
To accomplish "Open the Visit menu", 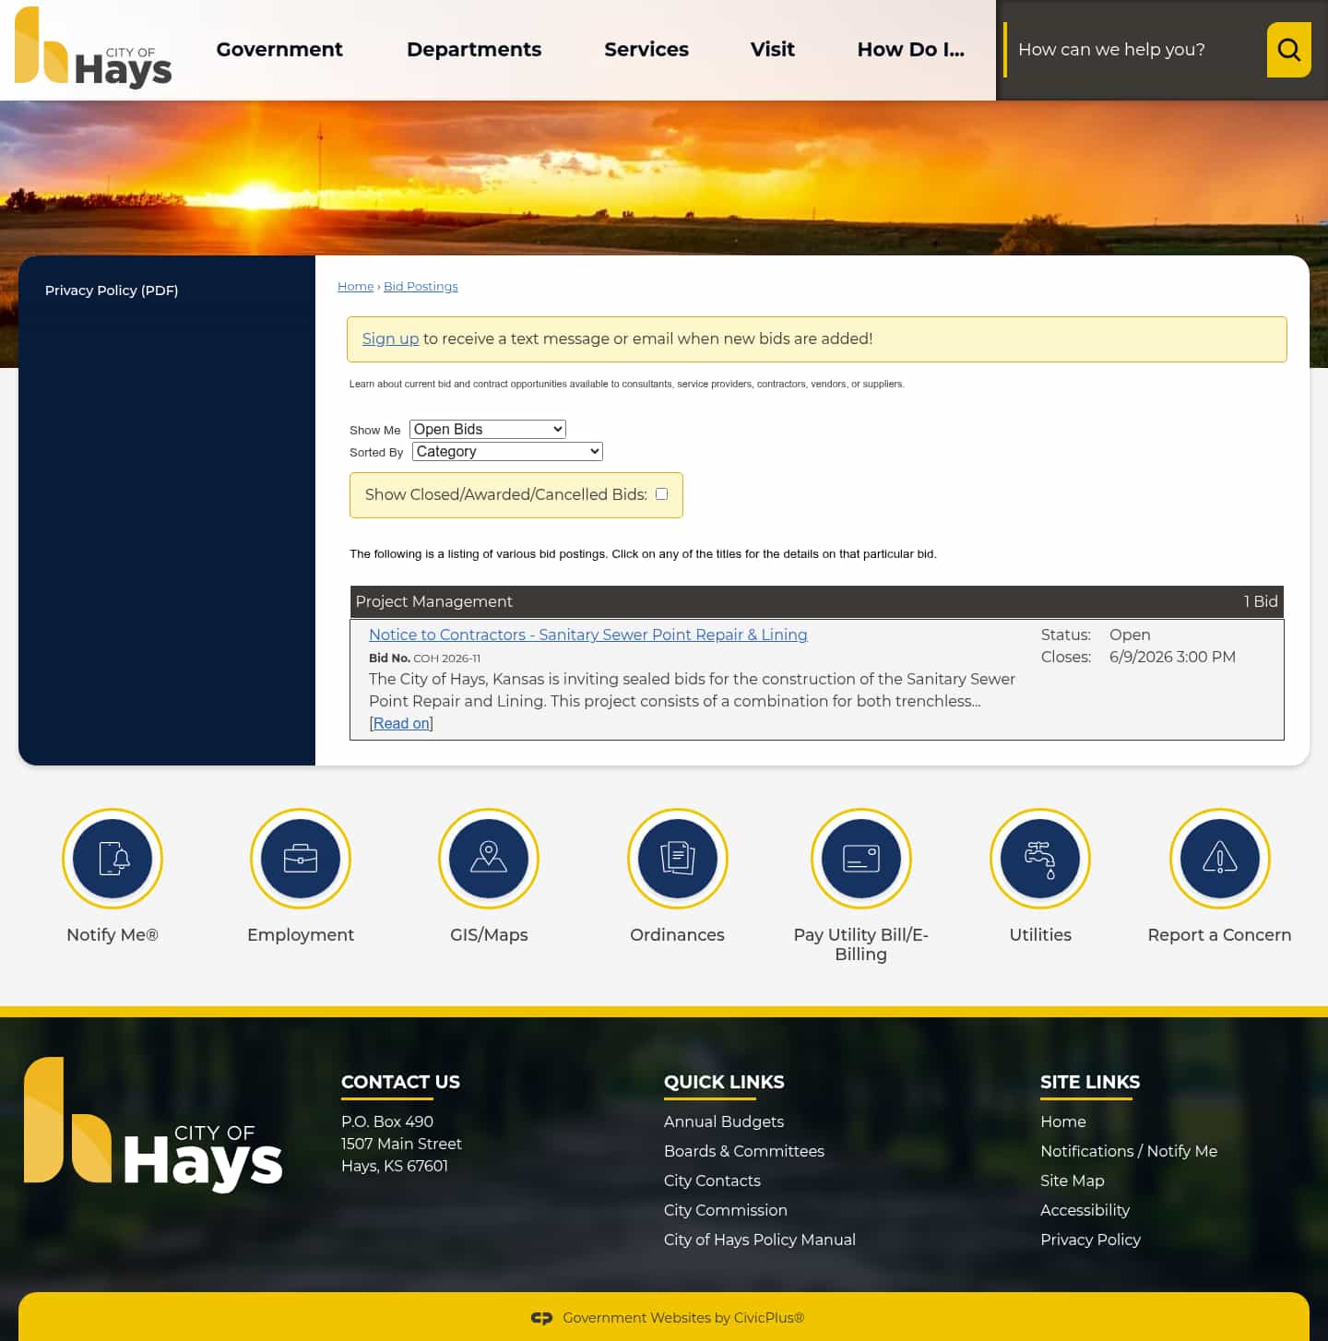I will [x=773, y=50].
